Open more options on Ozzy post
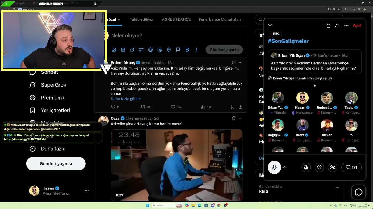This screenshot has width=373, height=209. coord(240,118)
